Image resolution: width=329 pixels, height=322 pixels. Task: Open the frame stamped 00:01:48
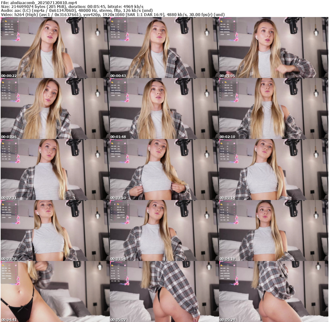tap(164, 109)
